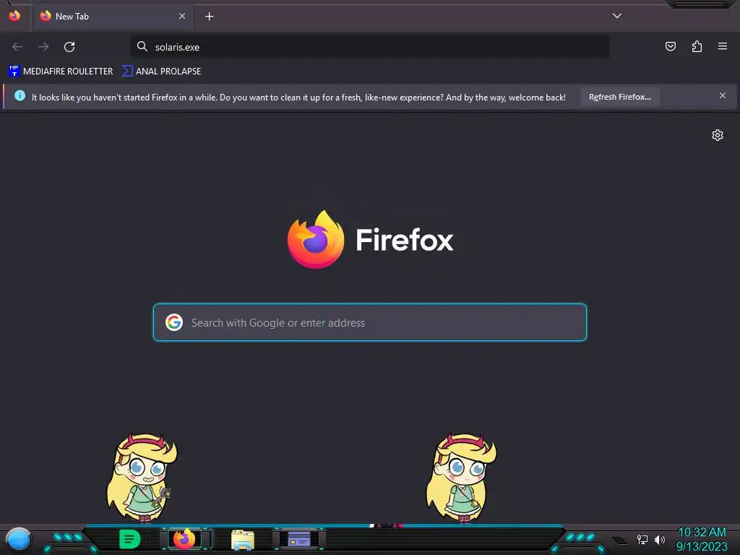Dismiss the welcome back notification bar
740x555 pixels.
click(723, 96)
